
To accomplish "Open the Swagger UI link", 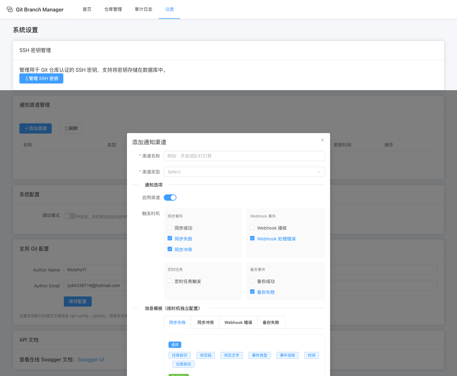I will pos(91,359).
